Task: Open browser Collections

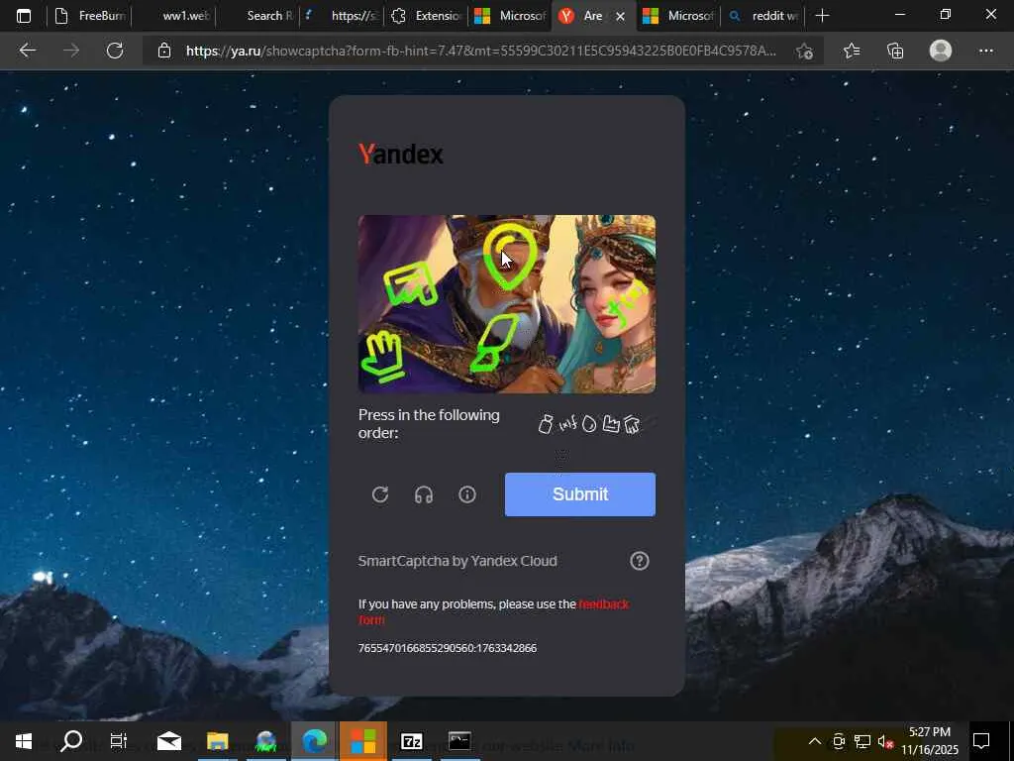Action: (895, 51)
